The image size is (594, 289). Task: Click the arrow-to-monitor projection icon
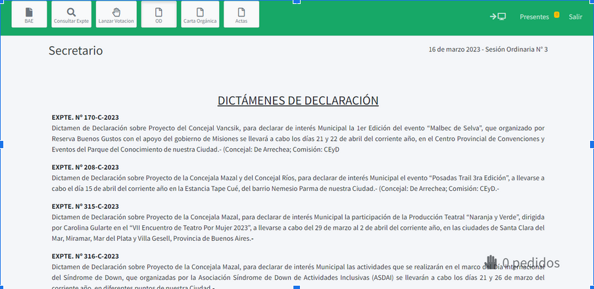click(x=498, y=16)
